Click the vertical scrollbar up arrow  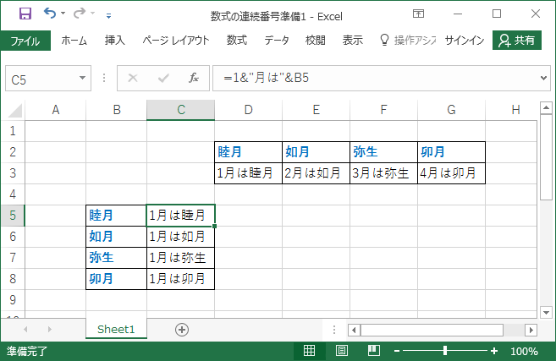pos(546,107)
